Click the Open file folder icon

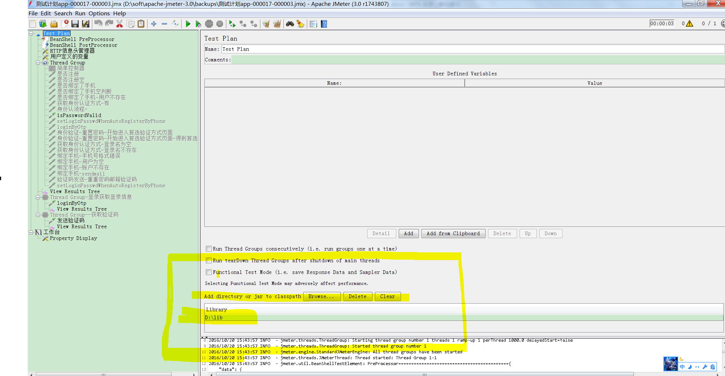click(x=54, y=24)
